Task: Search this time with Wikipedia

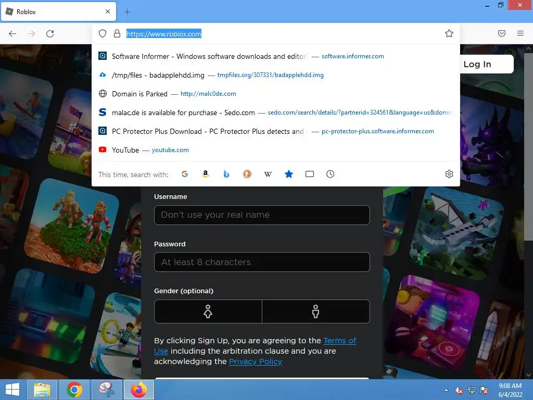Action: (x=268, y=174)
